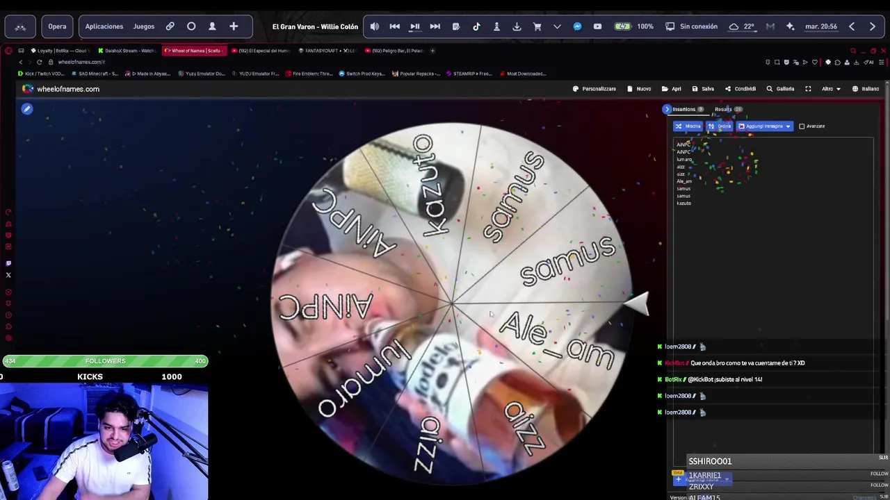This screenshot has width=890, height=500.
Task: Open the Galleria search
Action: click(x=780, y=89)
